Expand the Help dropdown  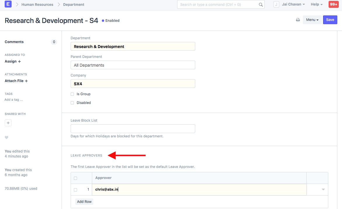(x=317, y=4)
